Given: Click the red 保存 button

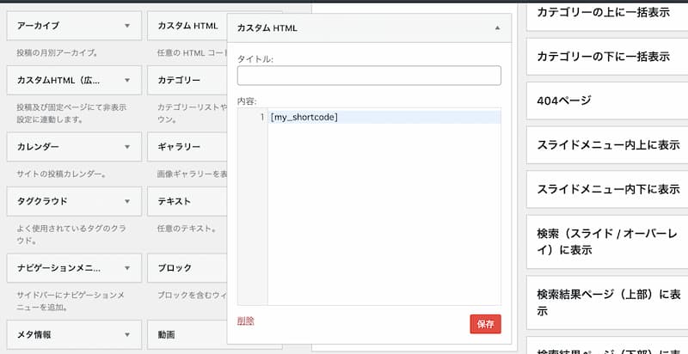Looking at the screenshot, I should [x=485, y=324].
